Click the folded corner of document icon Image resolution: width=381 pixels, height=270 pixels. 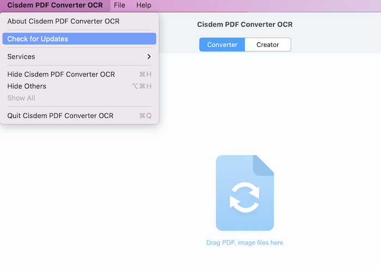[263, 166]
